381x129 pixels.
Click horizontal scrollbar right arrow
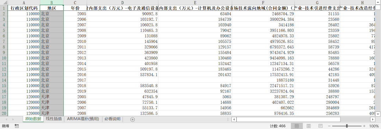(373, 119)
